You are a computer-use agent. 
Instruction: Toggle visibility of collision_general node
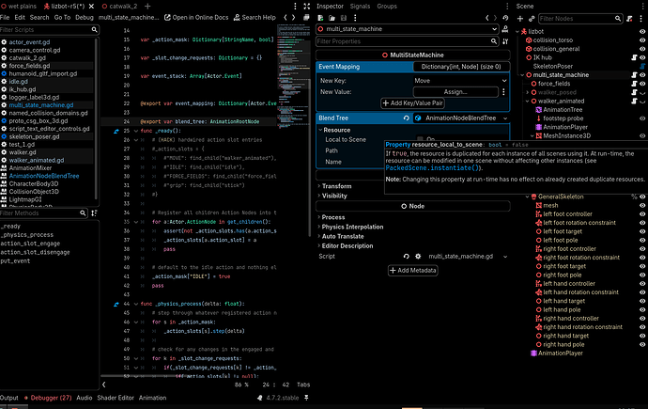(642, 49)
